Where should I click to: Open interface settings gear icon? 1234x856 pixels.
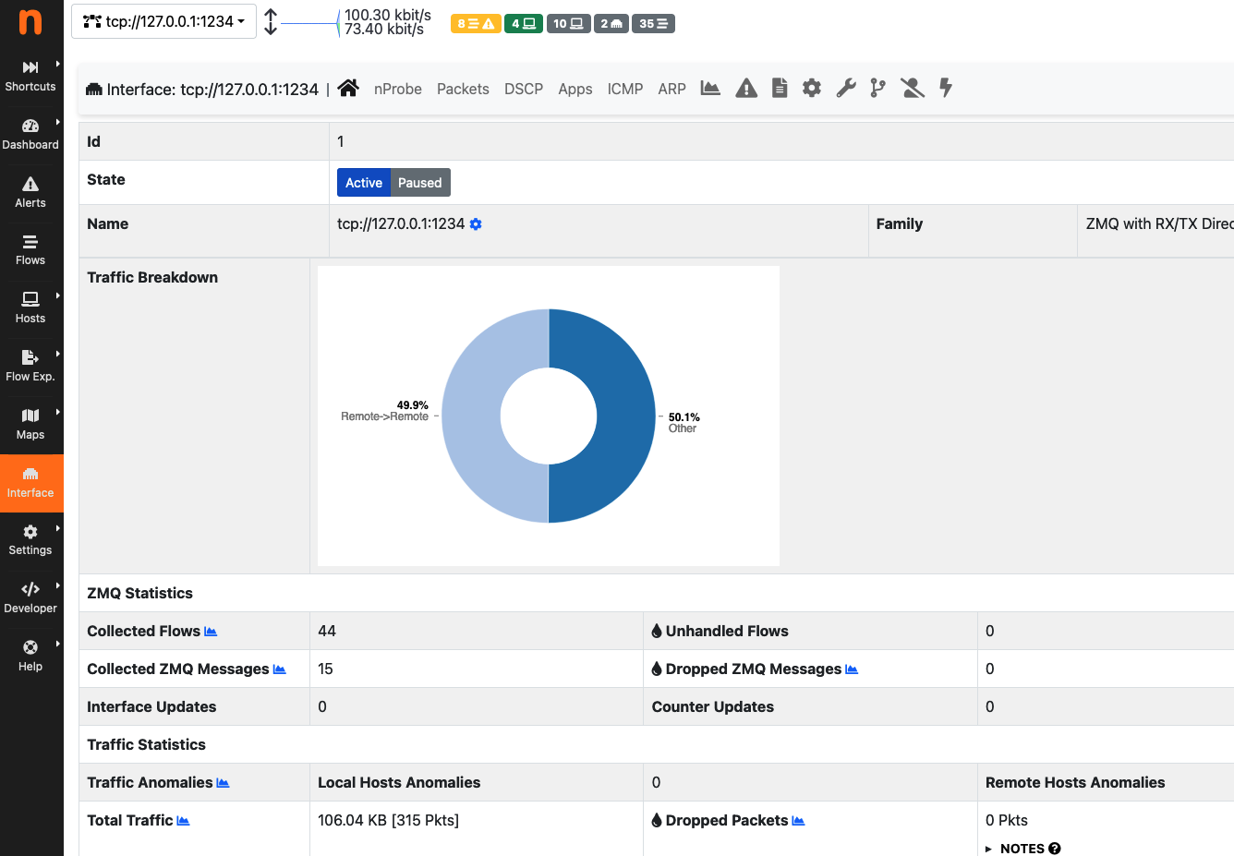[x=812, y=88]
